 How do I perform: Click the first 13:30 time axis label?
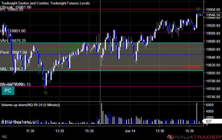coord(60,131)
